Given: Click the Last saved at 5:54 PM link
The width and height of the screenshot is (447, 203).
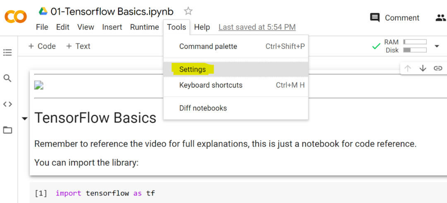Looking at the screenshot, I should click(257, 27).
